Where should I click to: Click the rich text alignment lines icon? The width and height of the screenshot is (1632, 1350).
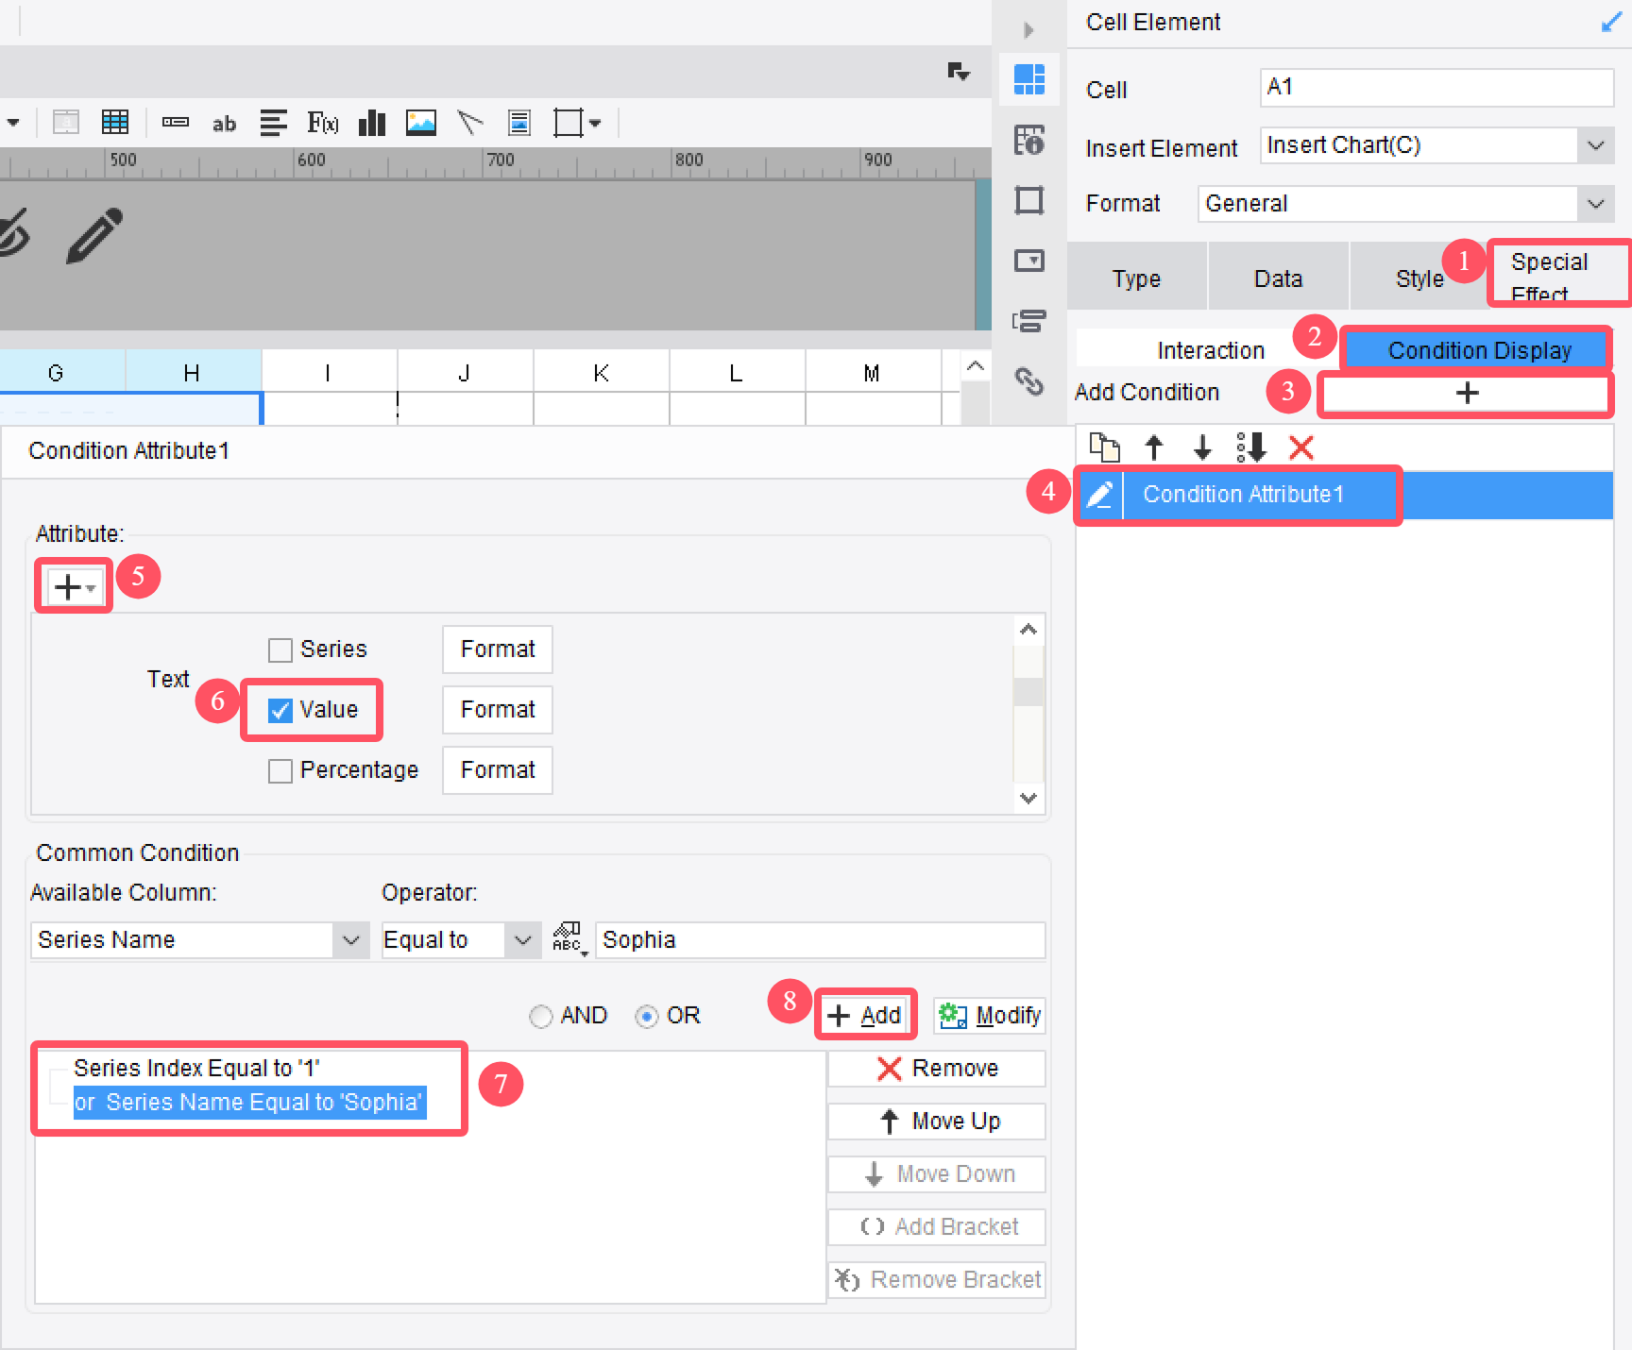tap(274, 123)
